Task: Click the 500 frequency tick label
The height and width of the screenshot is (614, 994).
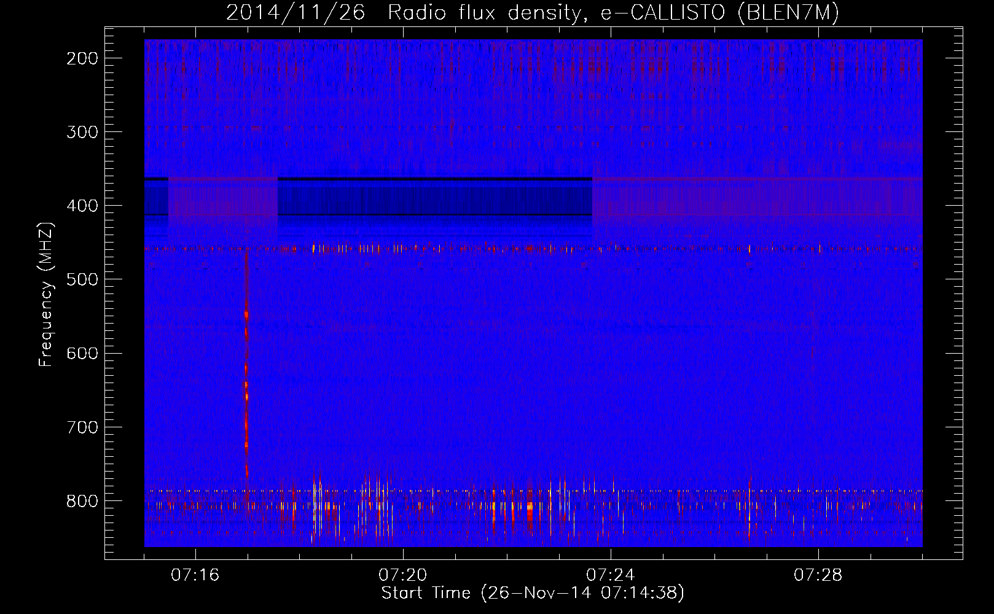Action: pyautogui.click(x=82, y=279)
